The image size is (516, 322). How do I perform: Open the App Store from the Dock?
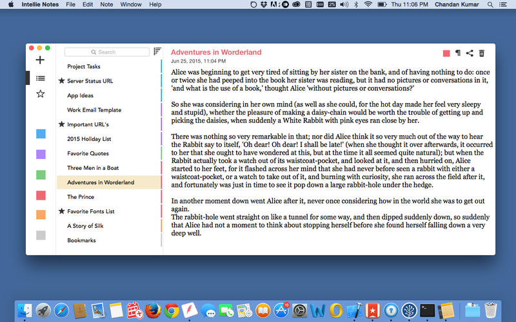tap(281, 310)
